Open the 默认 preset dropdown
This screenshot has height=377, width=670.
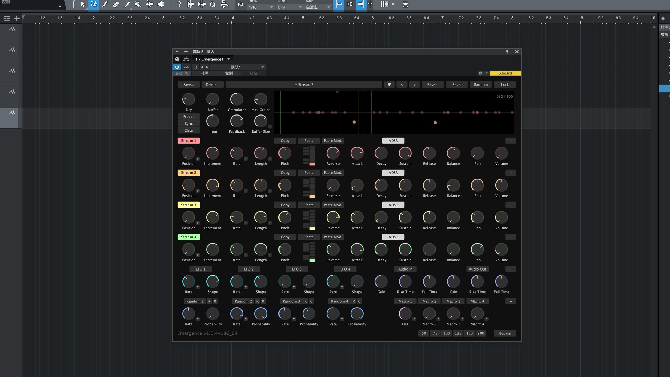(263, 67)
